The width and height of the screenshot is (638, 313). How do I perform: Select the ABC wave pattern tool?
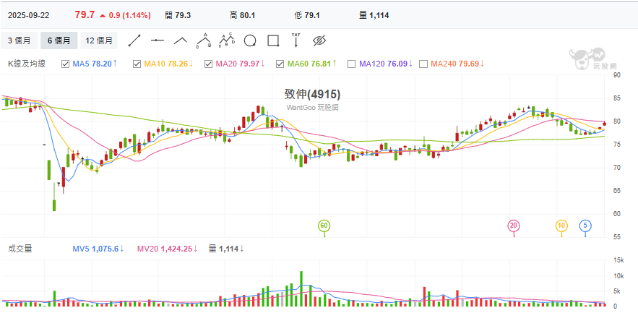coord(204,40)
